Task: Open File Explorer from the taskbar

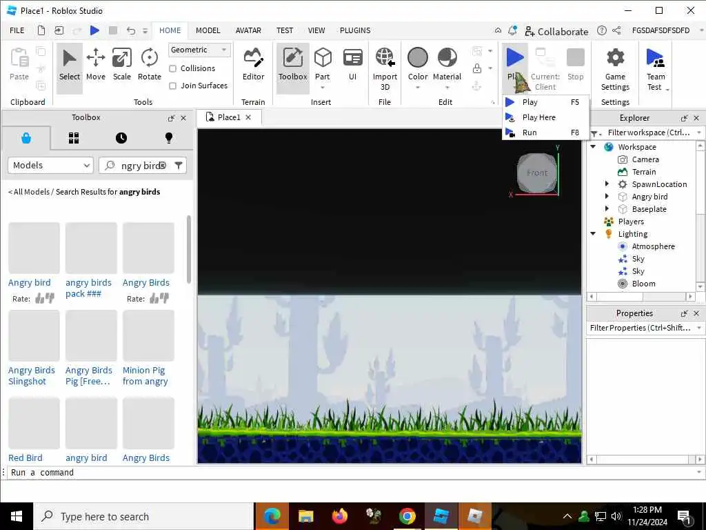Action: point(305,516)
